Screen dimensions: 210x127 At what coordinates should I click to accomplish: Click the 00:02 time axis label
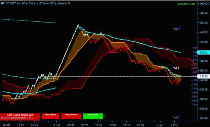(x=71, y=125)
